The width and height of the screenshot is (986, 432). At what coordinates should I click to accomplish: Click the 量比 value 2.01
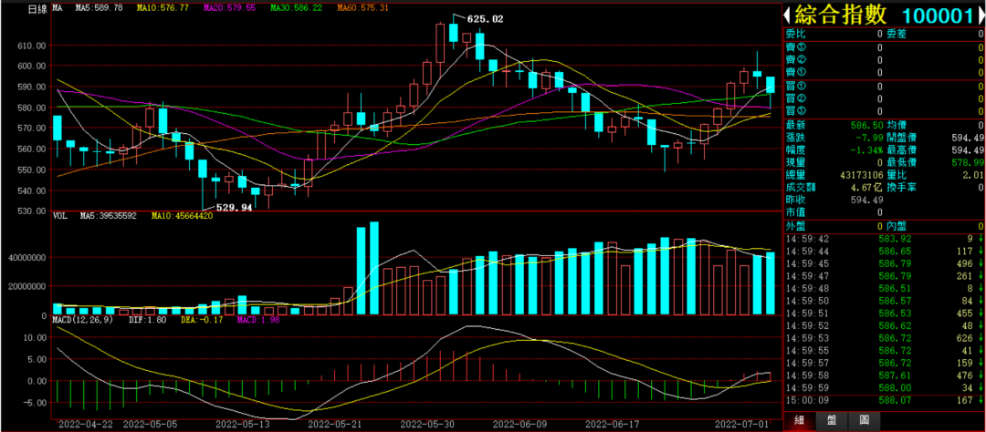[973, 174]
